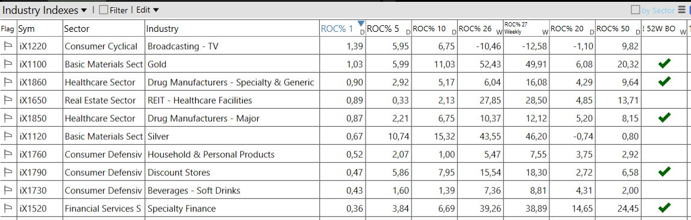691x220 pixels.
Task: Flag the iX1220 Broadcasting - TV row
Action: click(7, 46)
